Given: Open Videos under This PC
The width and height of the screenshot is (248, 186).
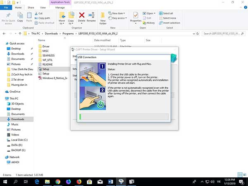Looking at the screenshot, I should (13, 135).
